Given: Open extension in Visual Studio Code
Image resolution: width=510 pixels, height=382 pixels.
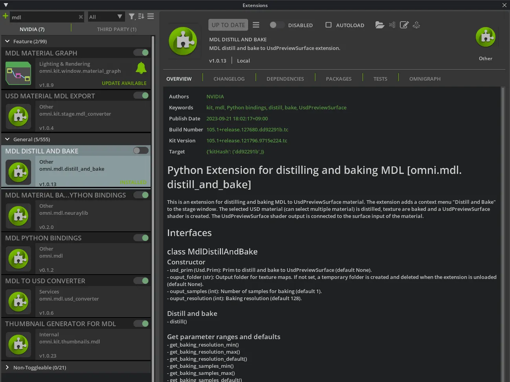Looking at the screenshot, I should tap(392, 25).
